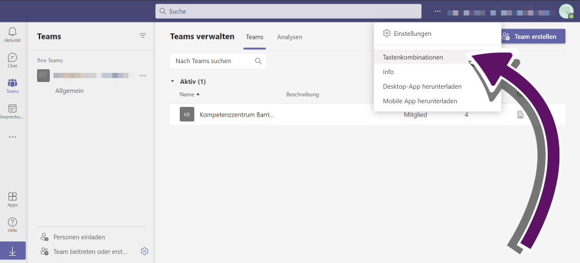This screenshot has height=263, width=580.
Task: Open Einstellungen from the menu
Action: pos(437,33)
